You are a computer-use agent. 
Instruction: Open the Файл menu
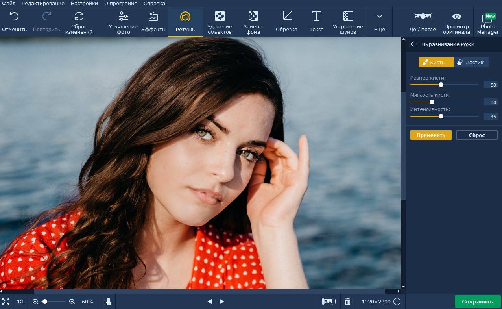tap(9, 3)
